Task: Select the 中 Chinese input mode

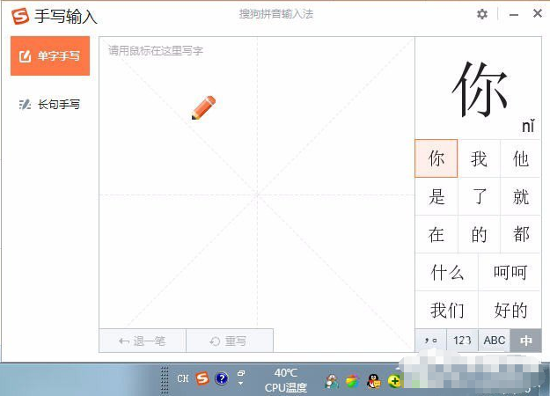Action: (525, 341)
